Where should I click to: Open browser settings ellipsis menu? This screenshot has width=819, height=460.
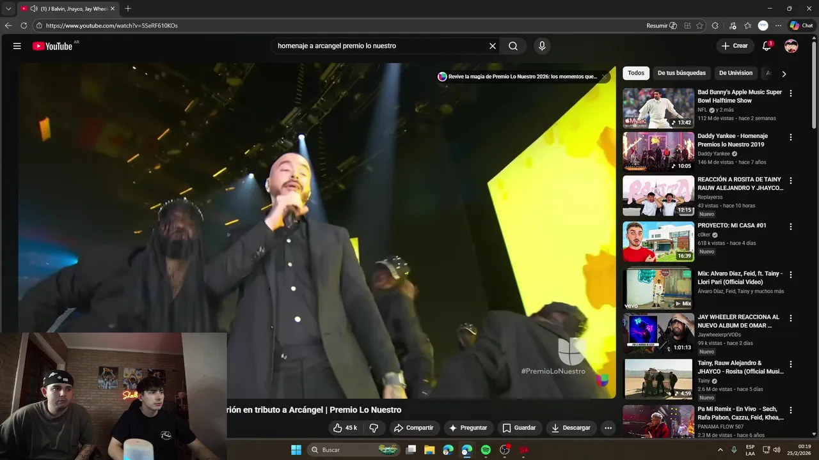click(778, 26)
